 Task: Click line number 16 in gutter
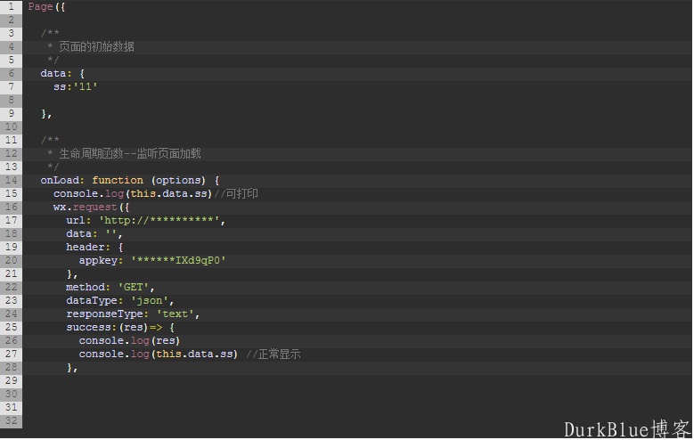(11, 207)
